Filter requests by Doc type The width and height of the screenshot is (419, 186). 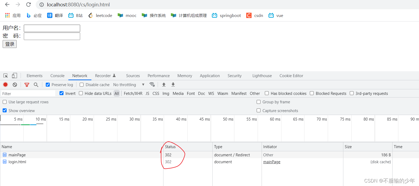click(x=202, y=94)
